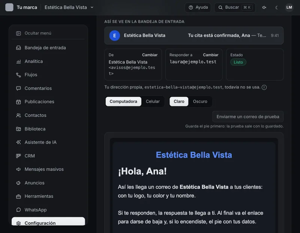Viewport: 300px width, 233px height.
Task: Open the Herramientas toolbox icon
Action: (x=18, y=196)
